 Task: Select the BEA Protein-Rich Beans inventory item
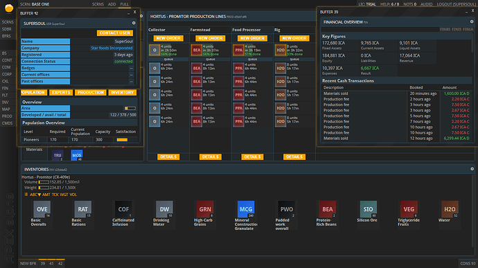(328, 209)
